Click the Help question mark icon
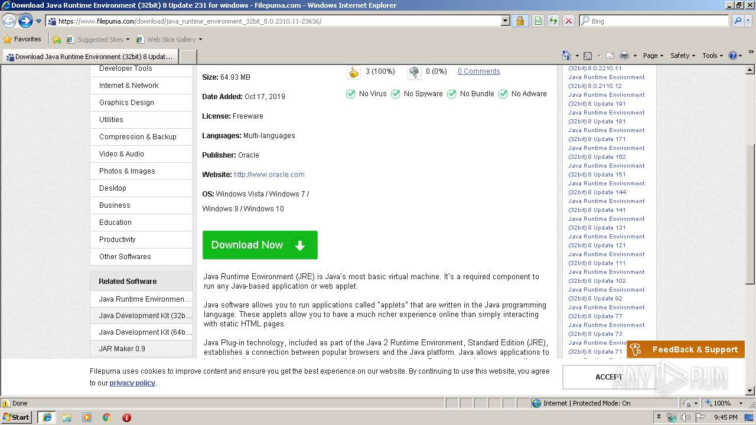Viewport: 756px width, 425px height. pyautogui.click(x=733, y=55)
